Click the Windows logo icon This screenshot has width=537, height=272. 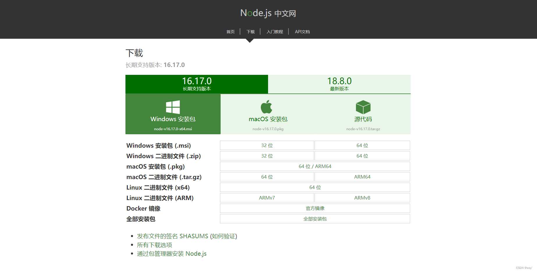[x=173, y=107]
